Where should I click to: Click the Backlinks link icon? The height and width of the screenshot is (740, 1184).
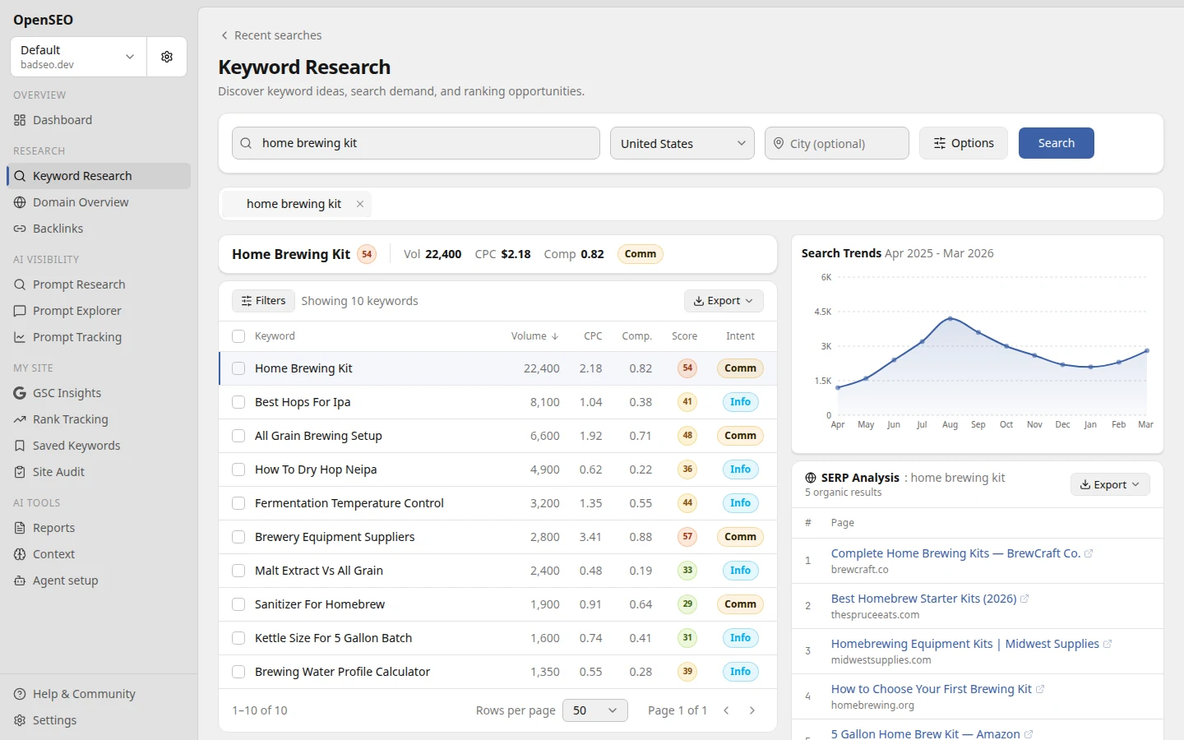coord(20,229)
